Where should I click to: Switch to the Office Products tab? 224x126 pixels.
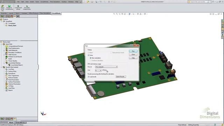click(x=34, y=13)
